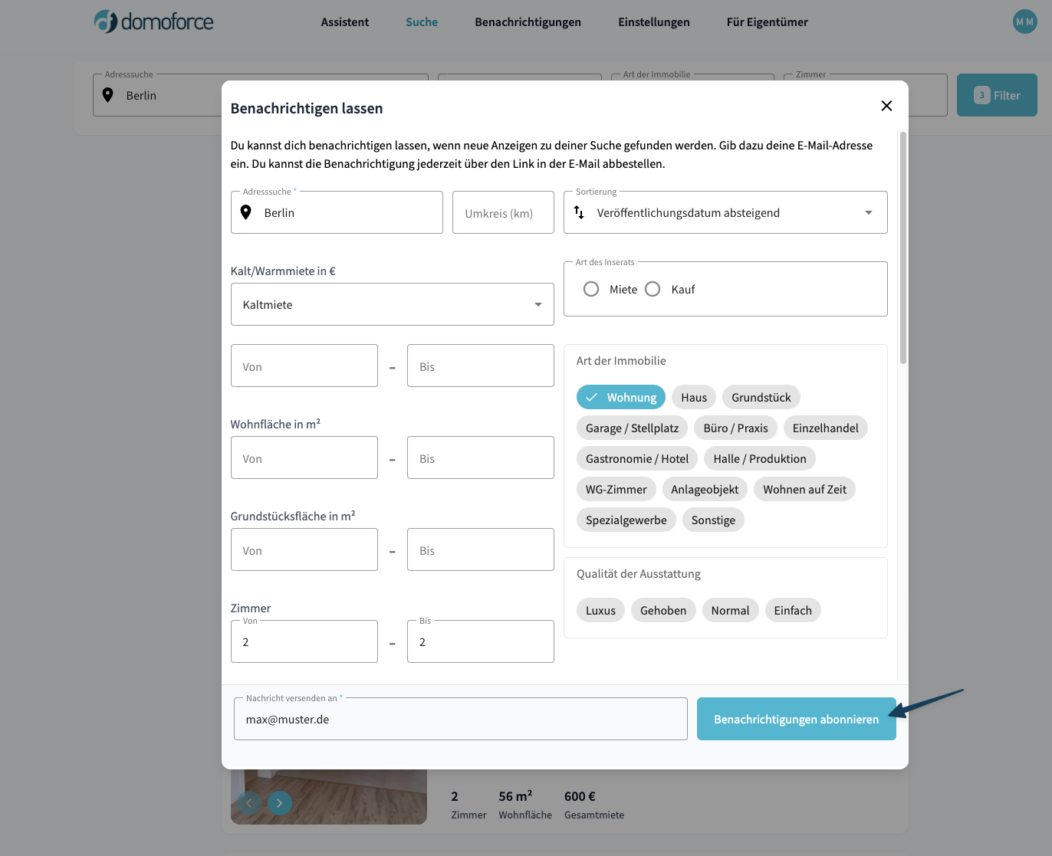Select the Kauf radio button
The image size is (1052, 856).
[653, 289]
